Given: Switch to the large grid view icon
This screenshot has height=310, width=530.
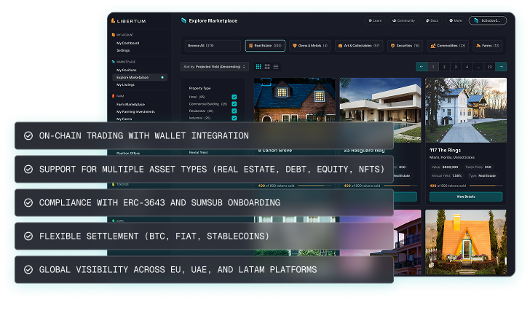Looking at the screenshot, I should 267,67.
